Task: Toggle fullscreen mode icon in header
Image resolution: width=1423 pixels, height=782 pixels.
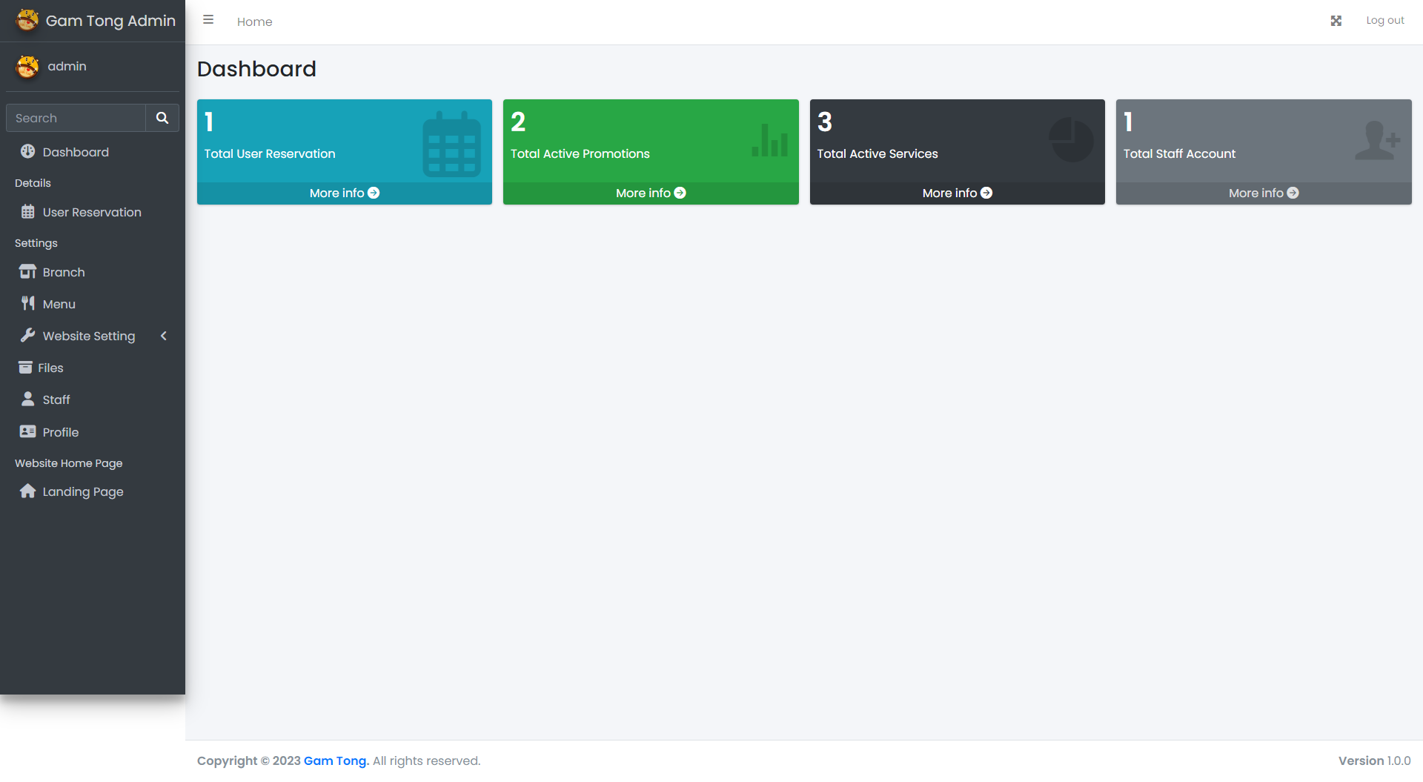Action: coord(1336,21)
